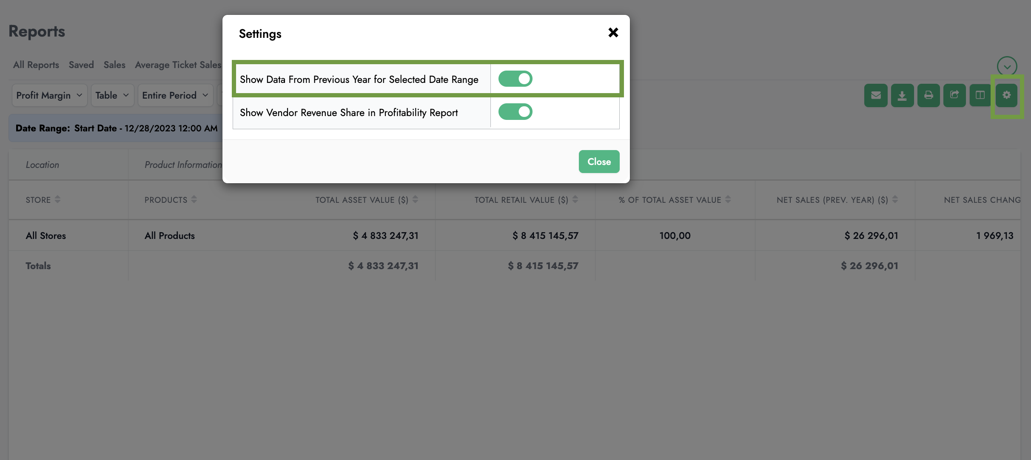Sort by Store column arrows
This screenshot has height=460, width=1031.
click(x=58, y=199)
